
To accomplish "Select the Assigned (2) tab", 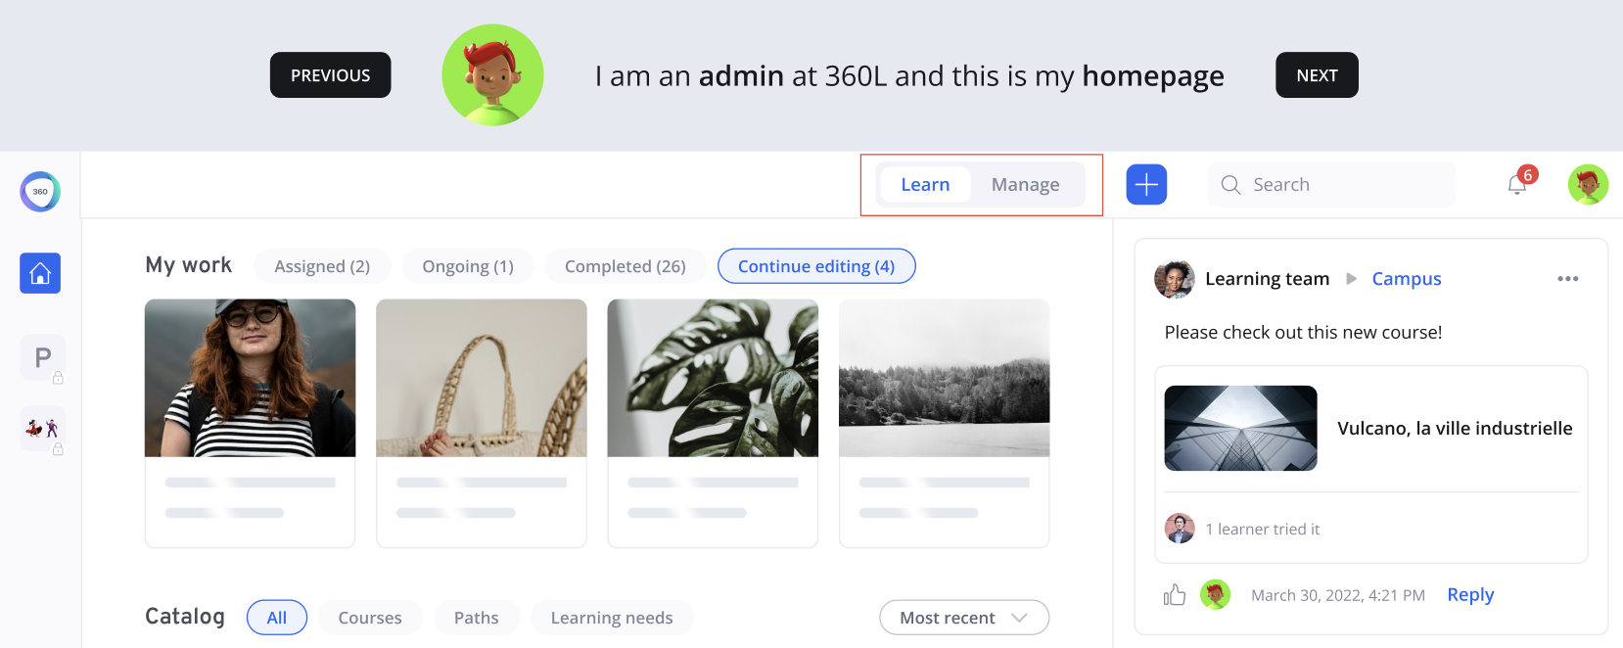I will click(x=322, y=266).
